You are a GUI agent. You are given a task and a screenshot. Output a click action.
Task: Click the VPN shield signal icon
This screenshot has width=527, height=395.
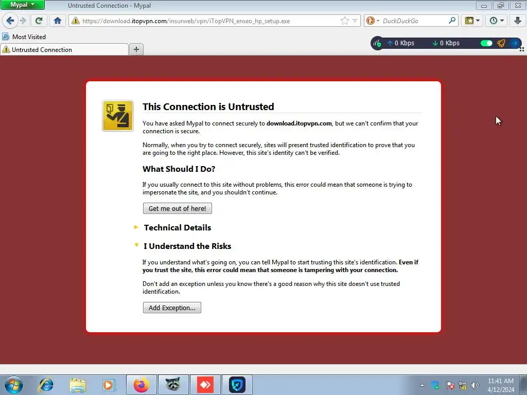click(x=377, y=43)
